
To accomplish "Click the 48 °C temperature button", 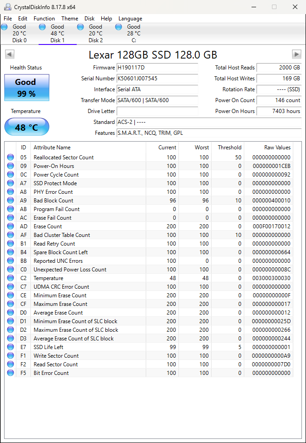I will pyautogui.click(x=26, y=127).
